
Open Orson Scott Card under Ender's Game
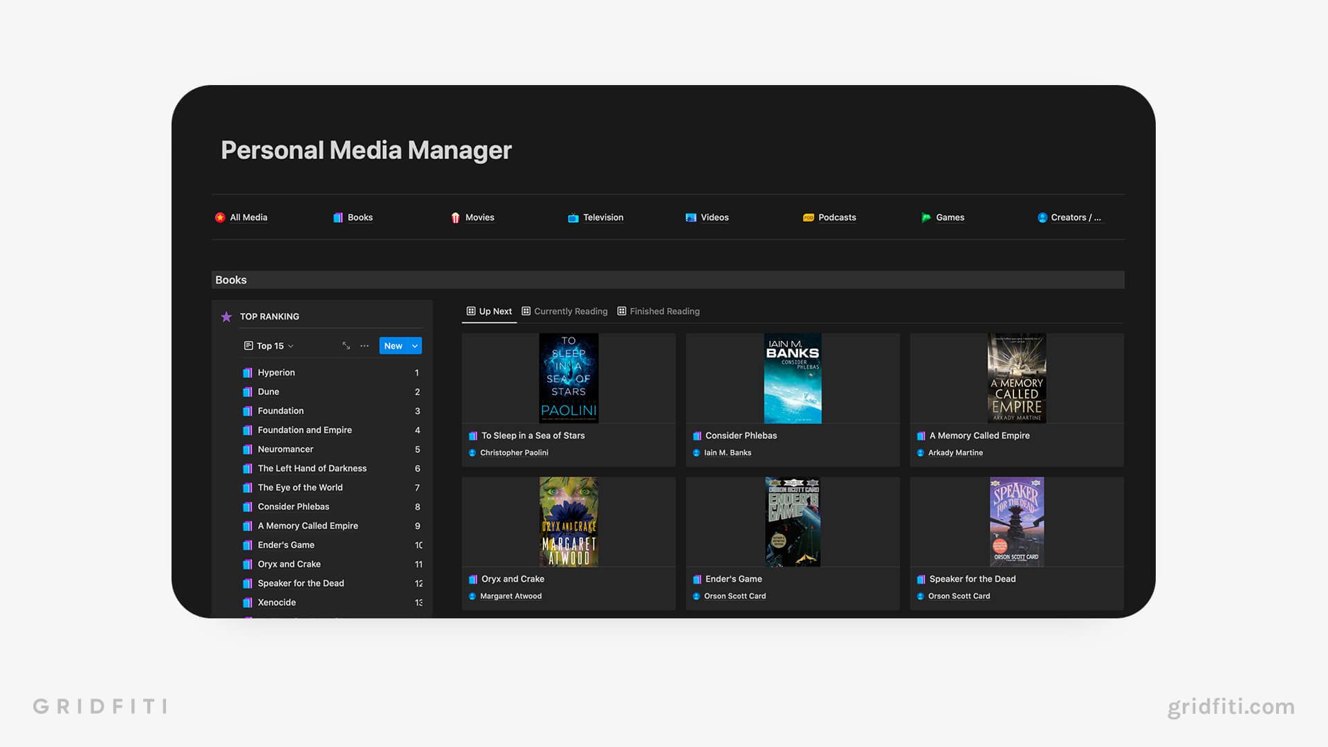click(x=735, y=596)
